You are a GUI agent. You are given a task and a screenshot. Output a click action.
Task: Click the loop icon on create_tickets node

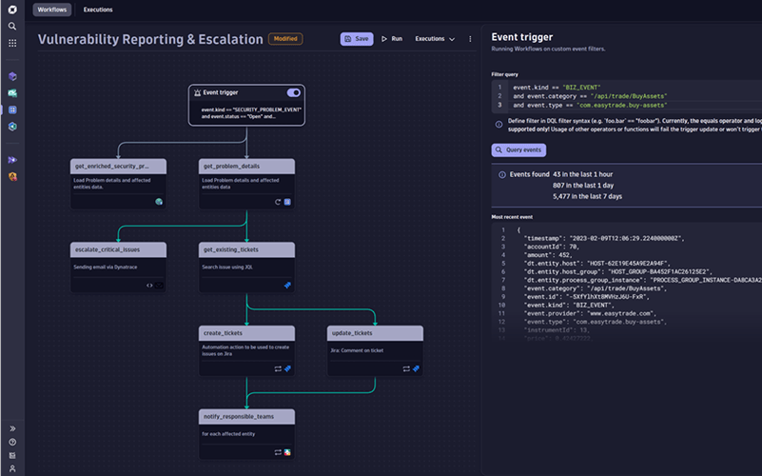[x=277, y=367]
